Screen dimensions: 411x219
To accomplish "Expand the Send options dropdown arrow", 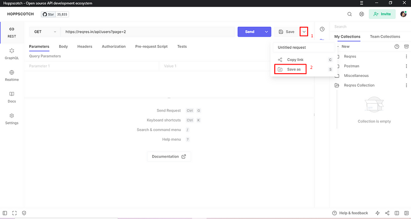I will (x=266, y=32).
